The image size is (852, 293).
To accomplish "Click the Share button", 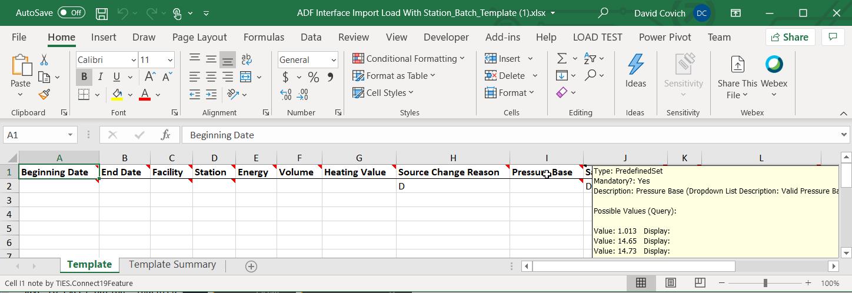I will [789, 37].
